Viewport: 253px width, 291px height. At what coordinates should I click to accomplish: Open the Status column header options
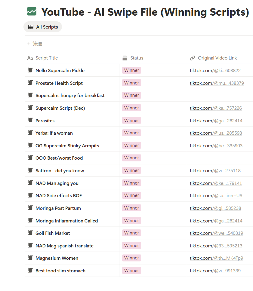click(137, 58)
